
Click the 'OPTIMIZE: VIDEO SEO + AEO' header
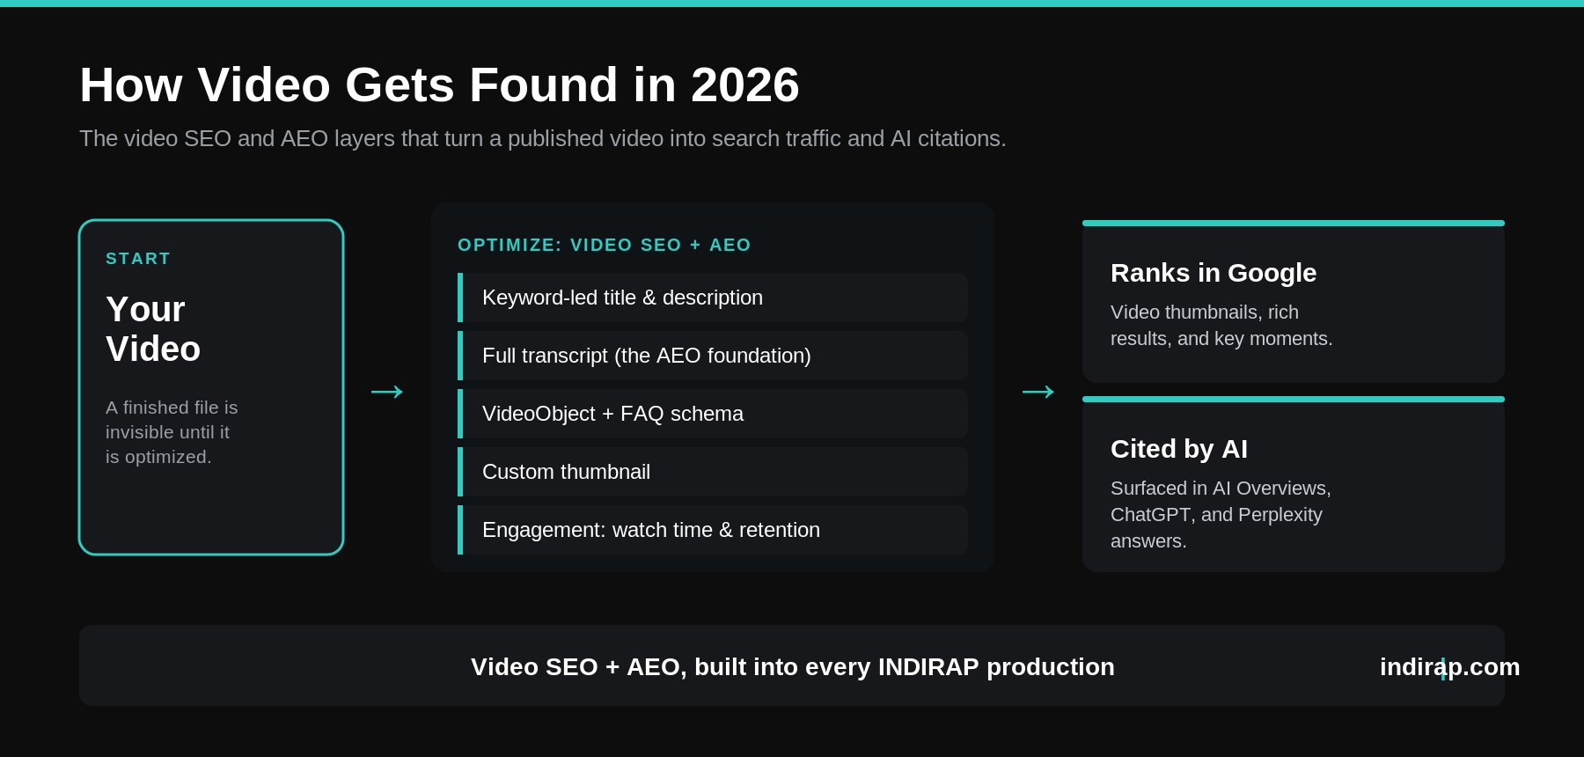(x=604, y=245)
